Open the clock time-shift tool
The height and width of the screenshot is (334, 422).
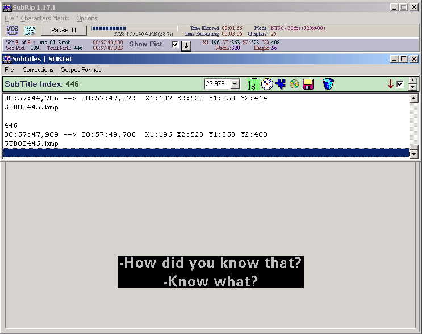point(267,84)
